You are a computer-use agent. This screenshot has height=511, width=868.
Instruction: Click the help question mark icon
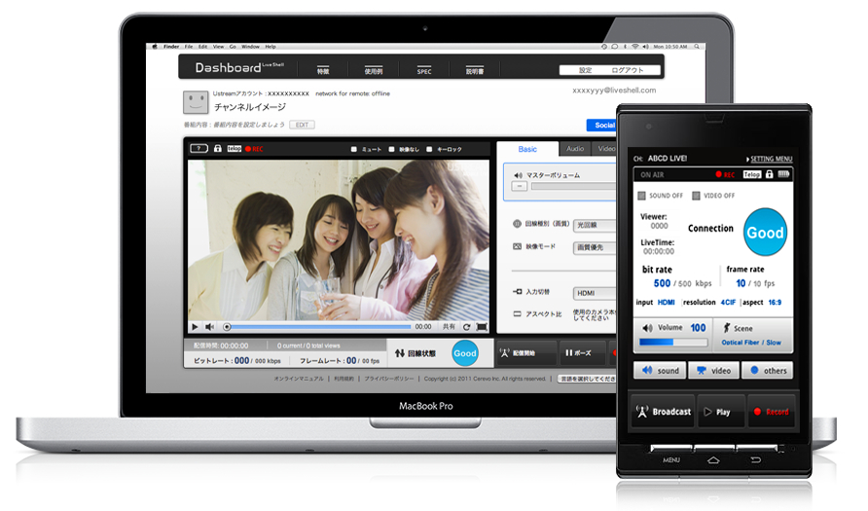pos(199,149)
